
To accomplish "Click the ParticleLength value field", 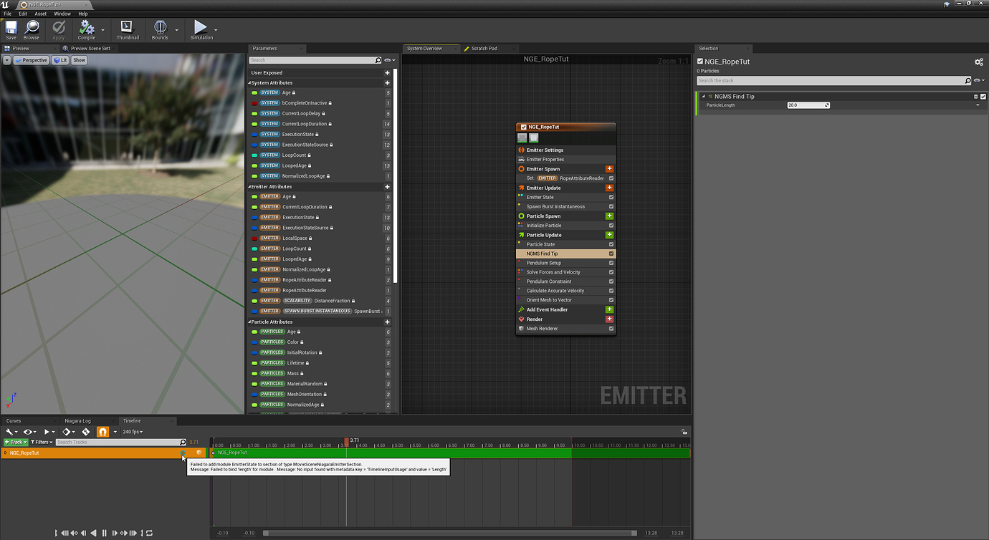I will point(808,105).
